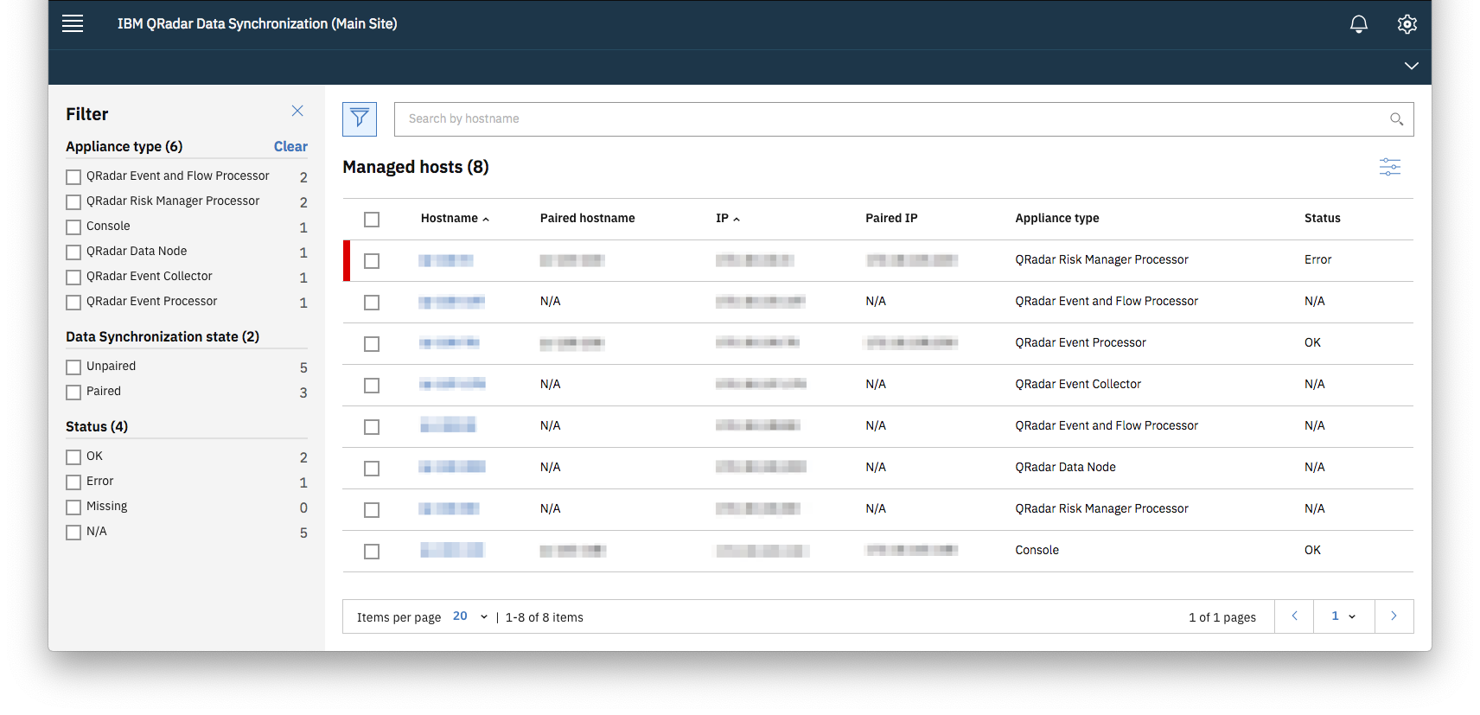
Task: Check the QRadar Data Node filter
Action: click(x=73, y=252)
